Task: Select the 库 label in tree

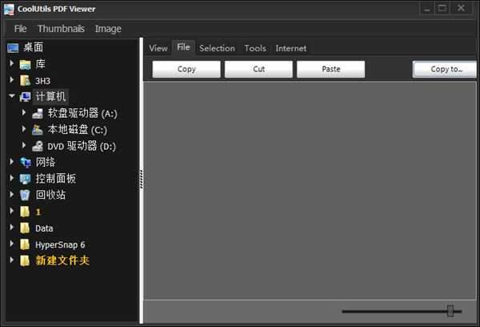Action: pos(40,64)
